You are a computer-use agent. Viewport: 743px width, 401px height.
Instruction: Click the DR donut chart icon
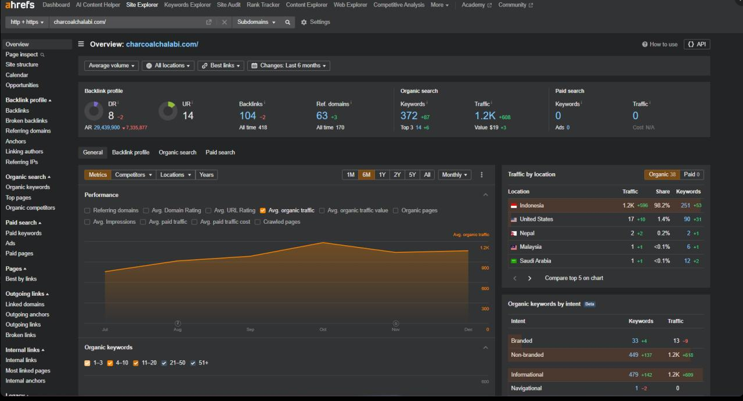[94, 111]
